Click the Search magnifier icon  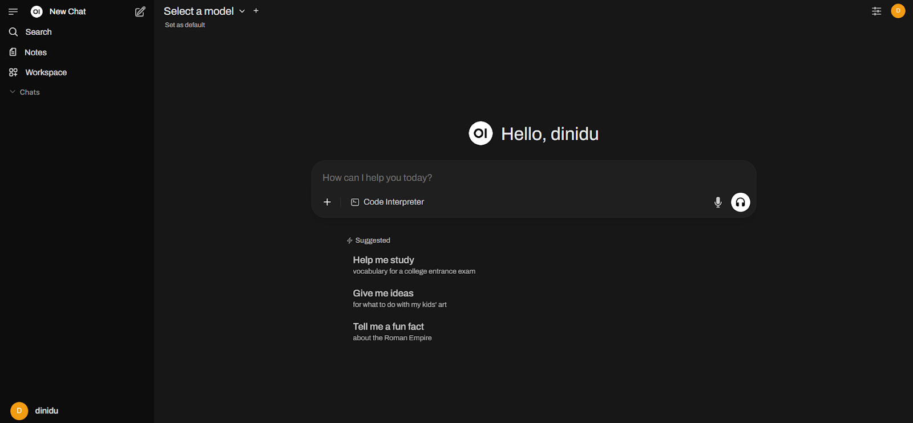[x=14, y=32]
